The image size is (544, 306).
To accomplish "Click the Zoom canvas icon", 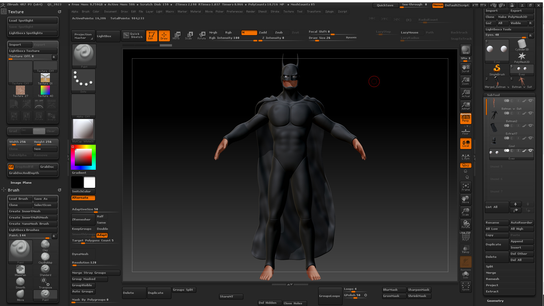I will pos(466,81).
